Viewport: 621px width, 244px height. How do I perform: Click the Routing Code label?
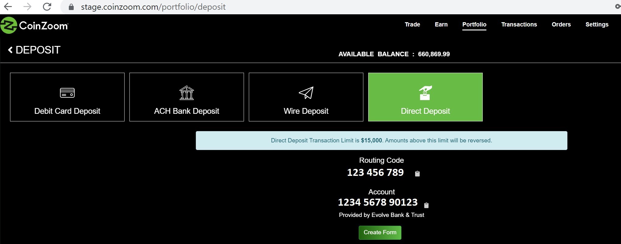381,160
